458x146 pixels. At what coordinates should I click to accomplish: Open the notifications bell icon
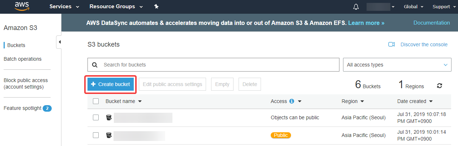[356, 7]
